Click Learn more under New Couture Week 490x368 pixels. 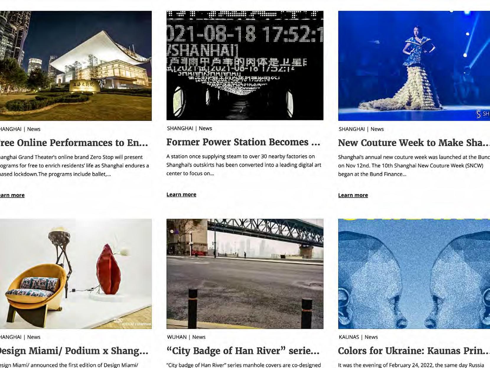coord(353,195)
